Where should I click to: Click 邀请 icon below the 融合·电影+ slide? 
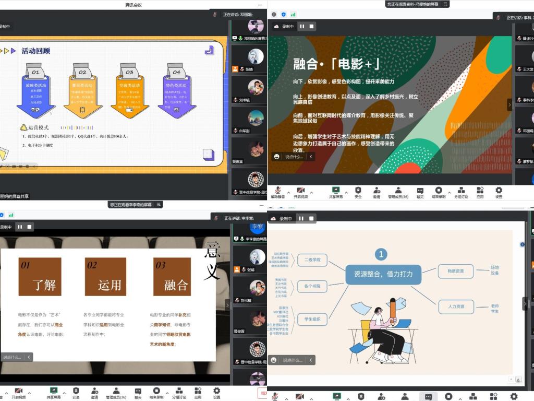coord(377,192)
